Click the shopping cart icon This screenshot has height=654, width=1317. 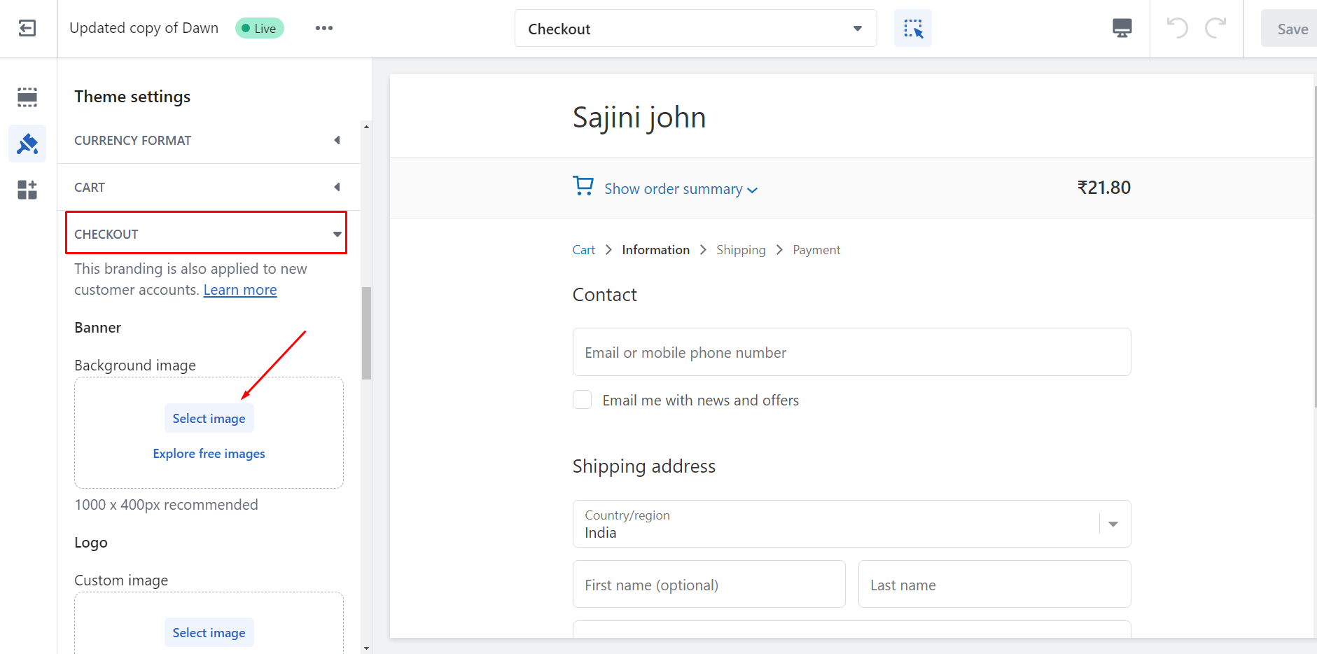(583, 186)
